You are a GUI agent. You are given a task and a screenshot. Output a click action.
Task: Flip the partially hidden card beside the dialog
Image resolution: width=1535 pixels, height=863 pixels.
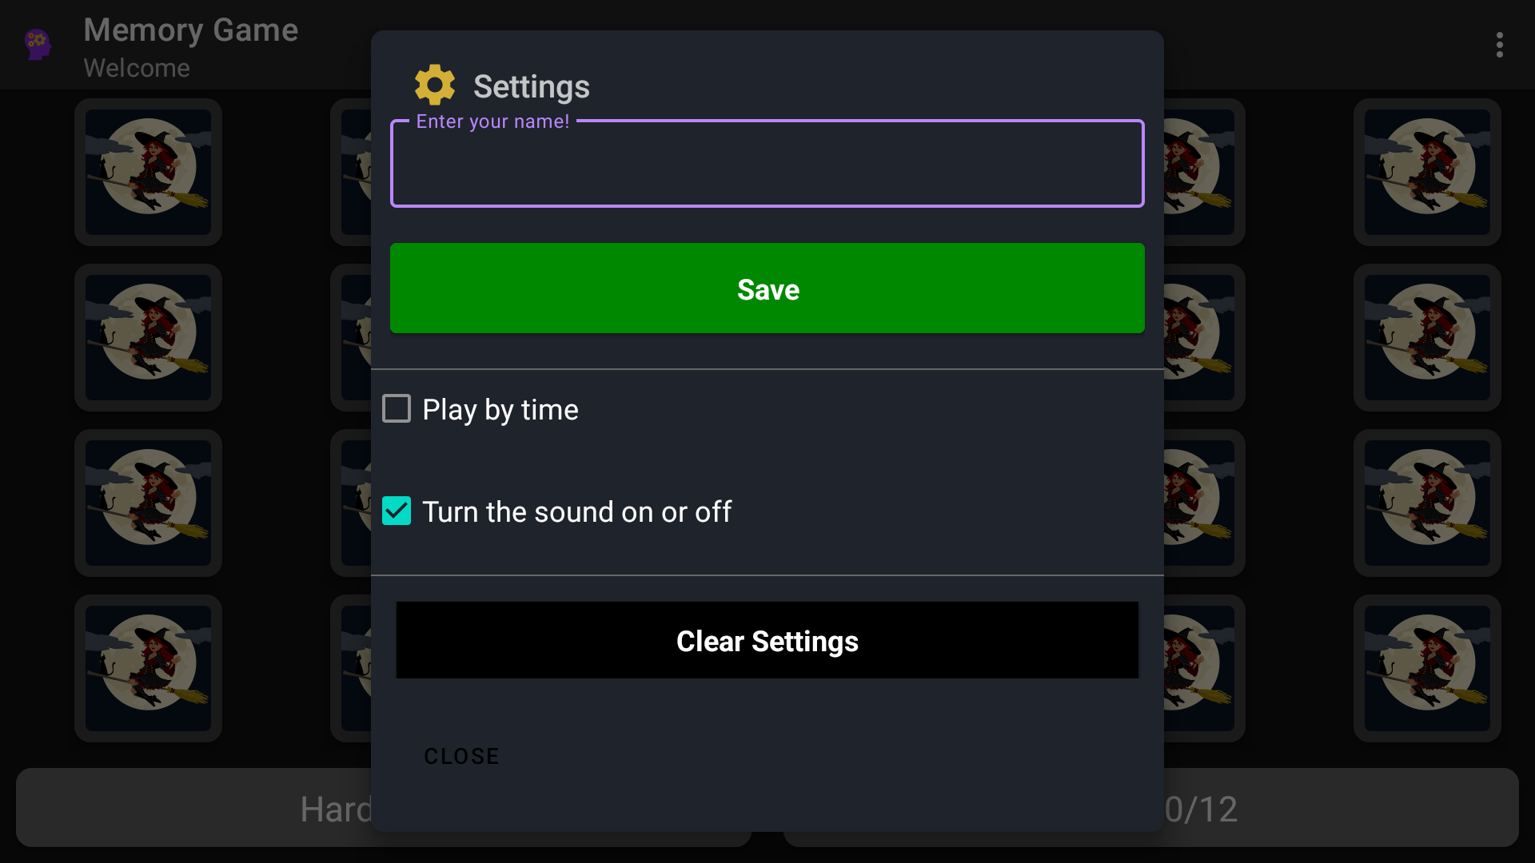[352, 172]
